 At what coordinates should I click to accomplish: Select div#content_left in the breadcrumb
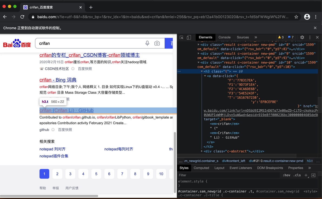pos(234,161)
